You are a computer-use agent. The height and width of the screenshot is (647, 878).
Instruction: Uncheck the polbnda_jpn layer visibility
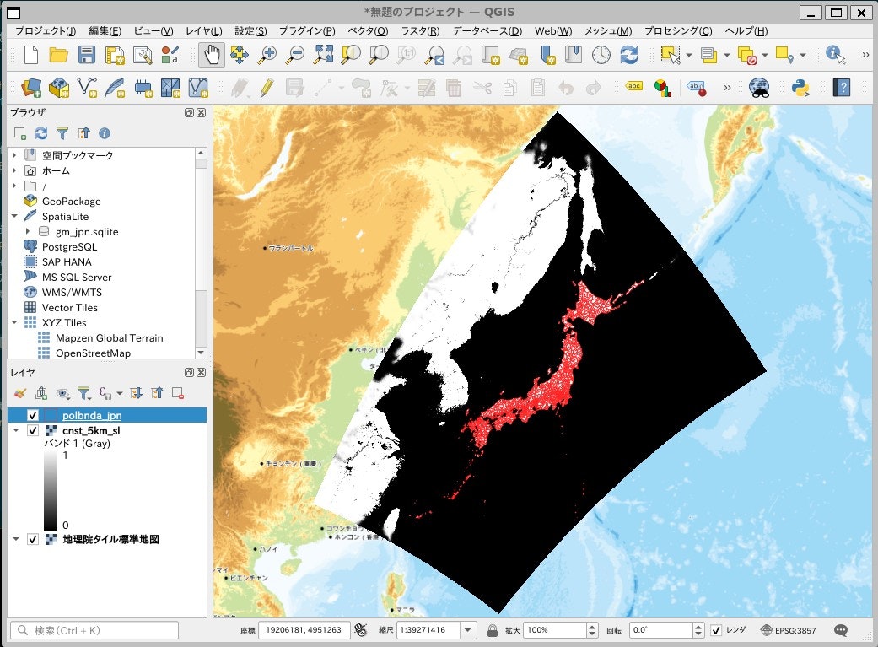click(32, 414)
